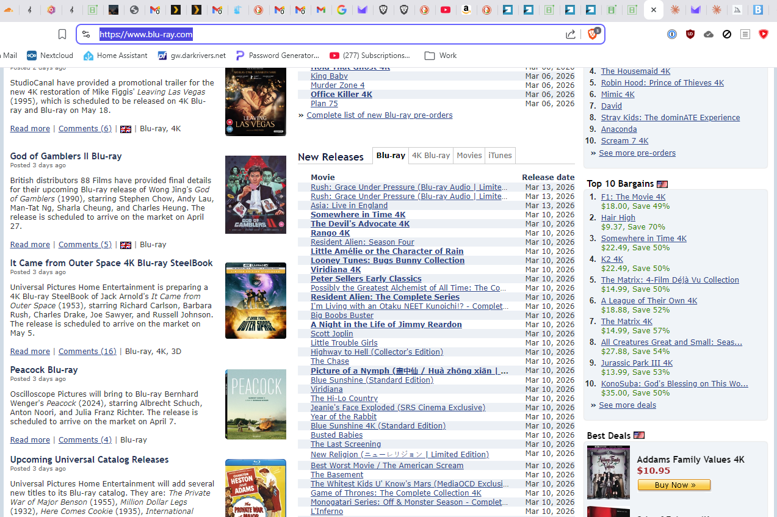The image size is (777, 517).
Task: Switch to the globe-icon tab
Action: 134,10
